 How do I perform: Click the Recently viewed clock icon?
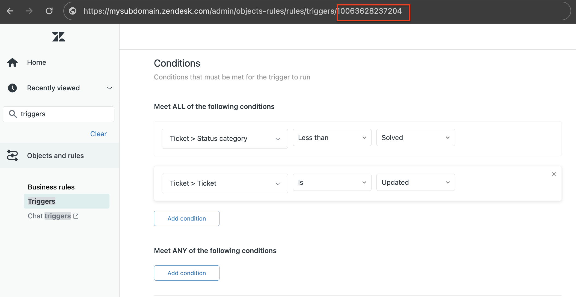tap(14, 88)
